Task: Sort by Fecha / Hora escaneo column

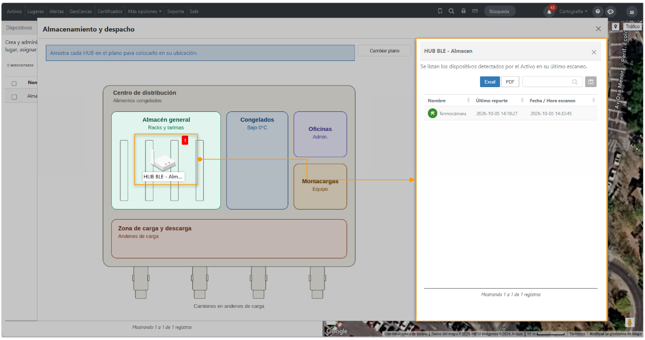Action: tap(562, 101)
